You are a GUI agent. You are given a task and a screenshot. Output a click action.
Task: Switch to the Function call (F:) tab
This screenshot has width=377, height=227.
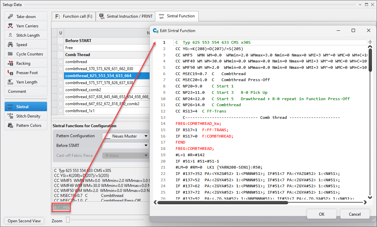[x=74, y=16]
